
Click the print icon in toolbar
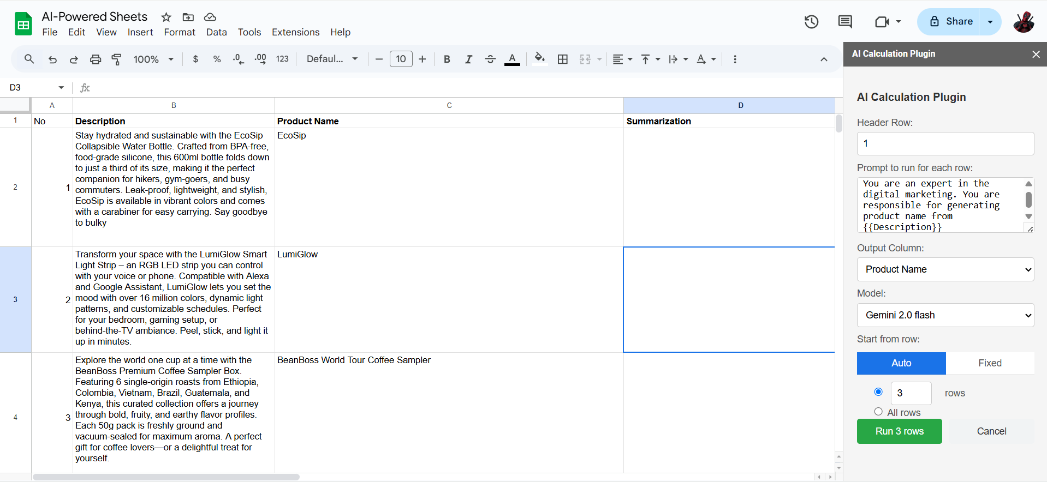pos(96,59)
